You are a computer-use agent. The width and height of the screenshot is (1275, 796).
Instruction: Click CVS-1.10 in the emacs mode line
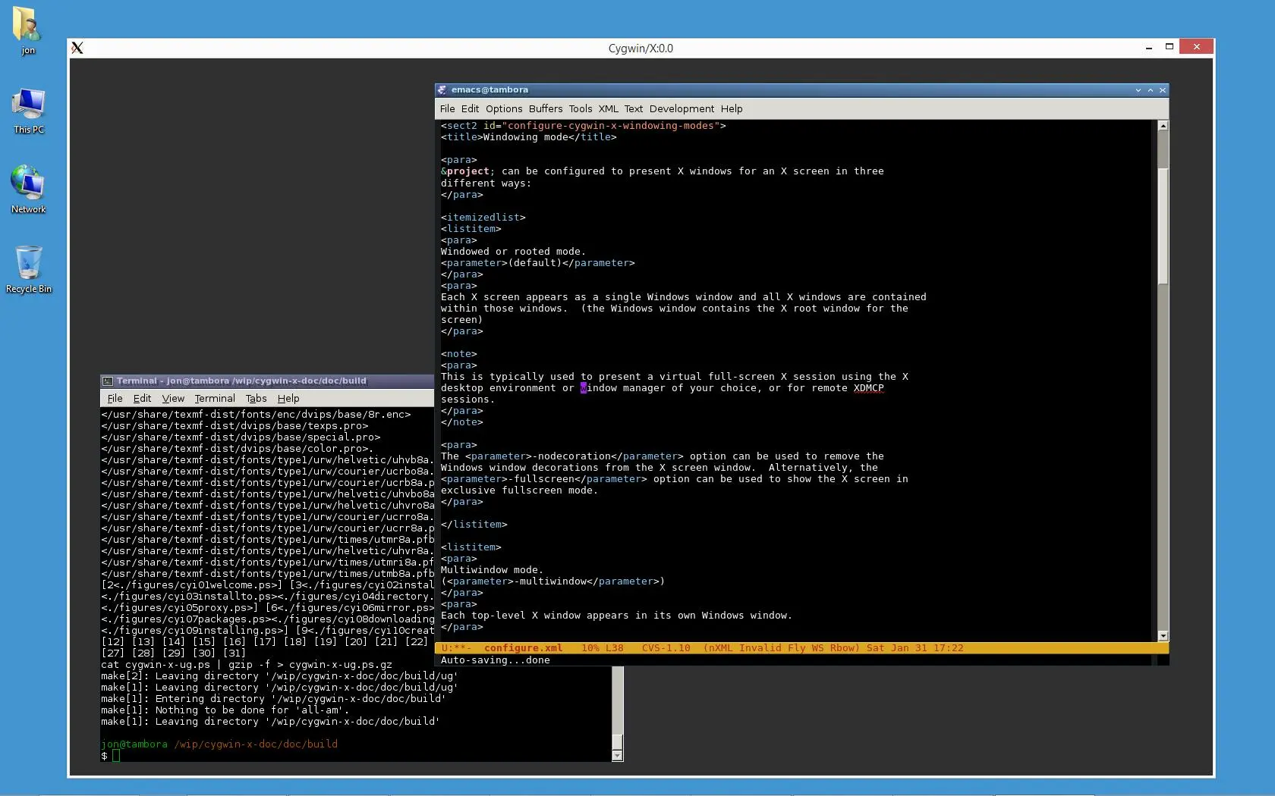[x=666, y=648]
